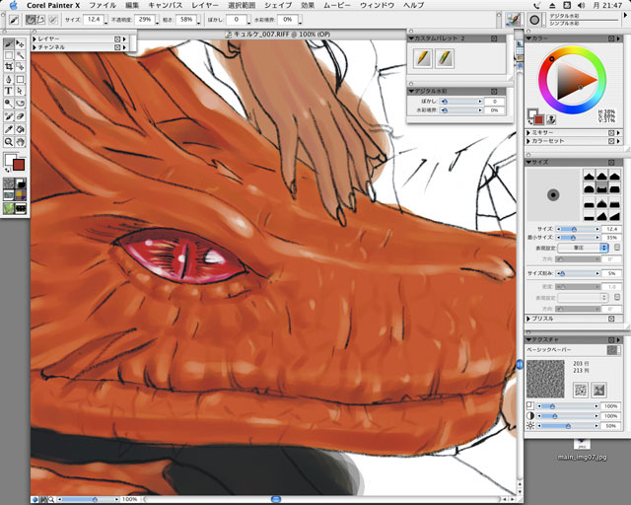Select the Dodge tool
Viewport: 631px width, 505px height.
click(9, 104)
